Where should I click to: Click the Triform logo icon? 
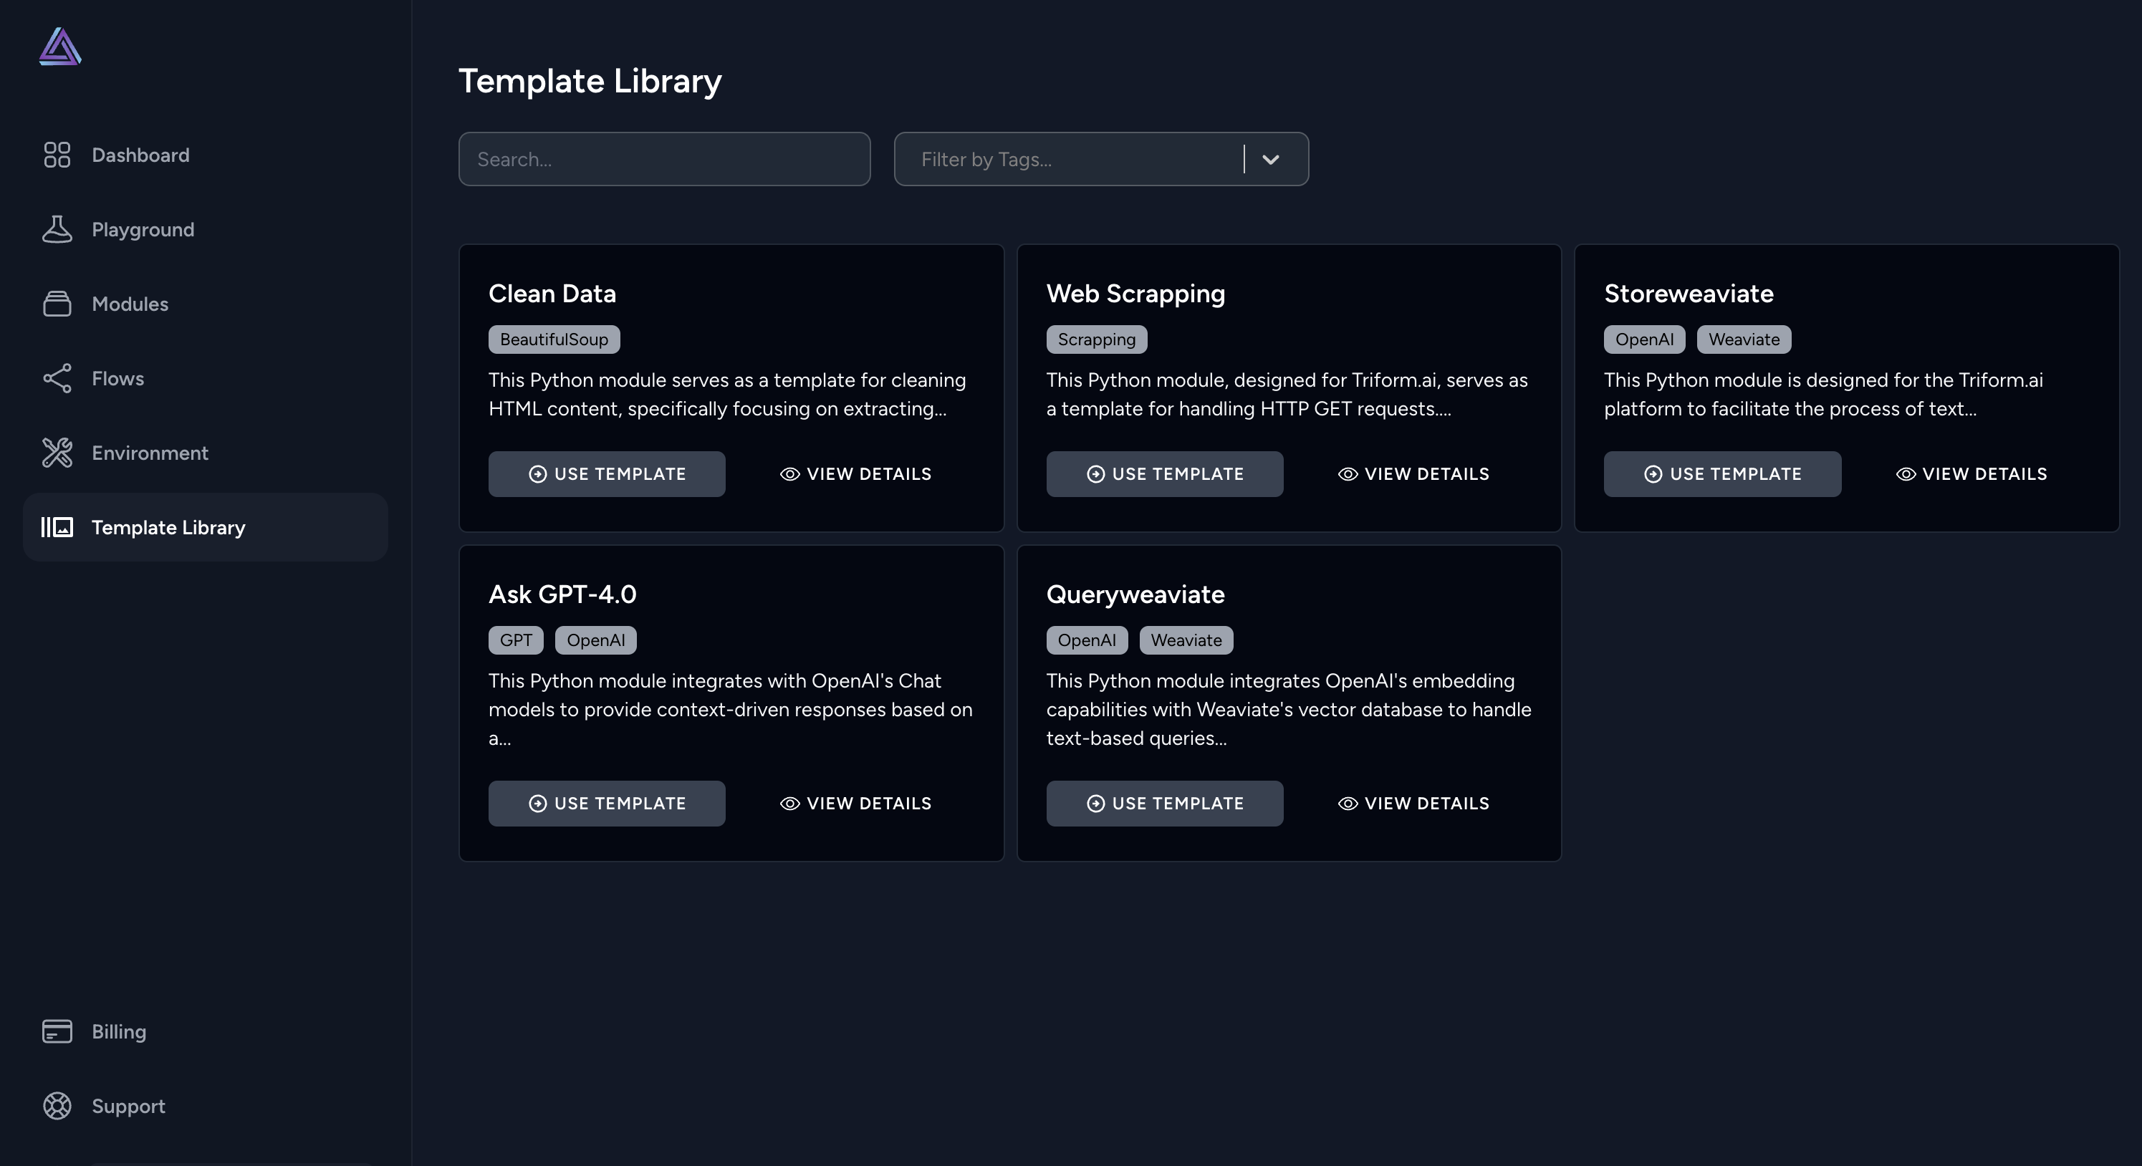click(60, 47)
